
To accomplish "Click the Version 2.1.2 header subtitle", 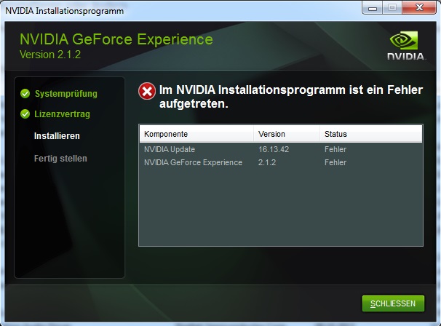I will pos(50,55).
